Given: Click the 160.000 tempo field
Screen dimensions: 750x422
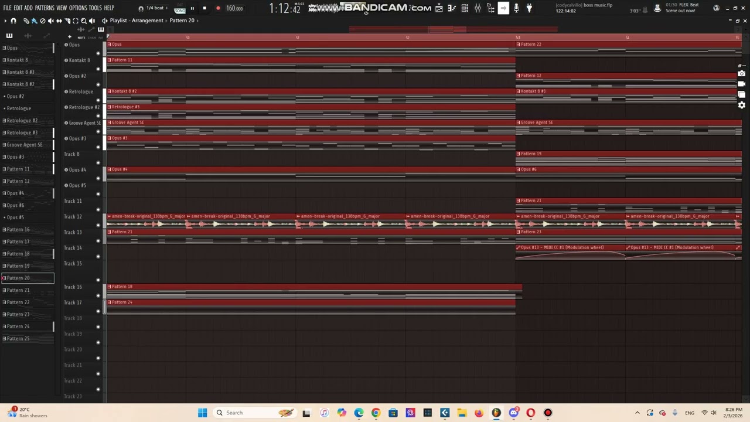Looking at the screenshot, I should 234,8.
